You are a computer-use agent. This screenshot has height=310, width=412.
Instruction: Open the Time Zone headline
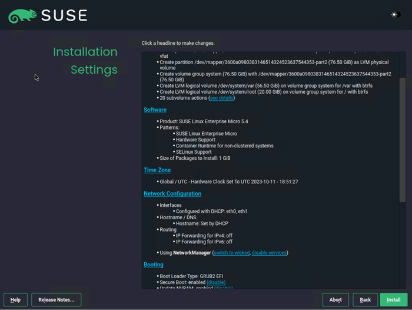pyautogui.click(x=157, y=170)
